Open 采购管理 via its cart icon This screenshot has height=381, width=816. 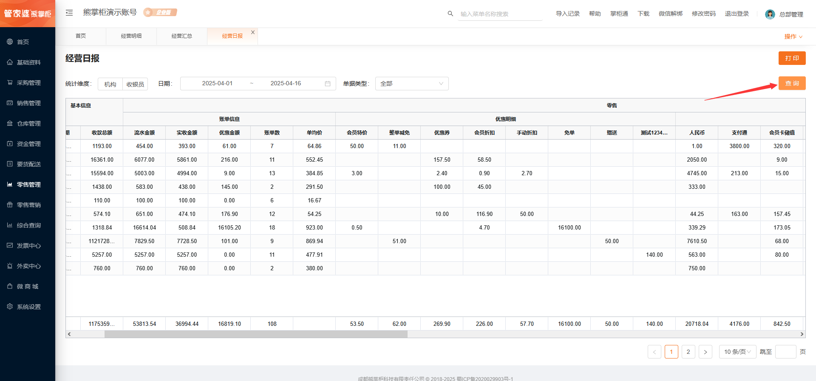click(x=10, y=83)
